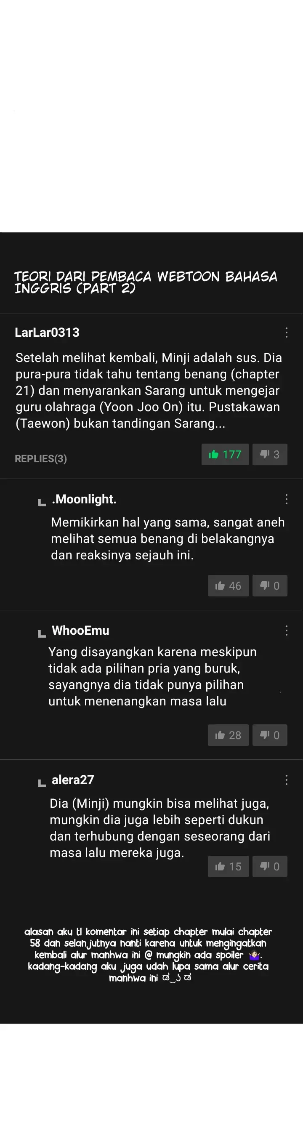Screen dimensions: 303x1128
Task: Like WhooEmu's reply with 28 likes
Action: tap(228, 735)
